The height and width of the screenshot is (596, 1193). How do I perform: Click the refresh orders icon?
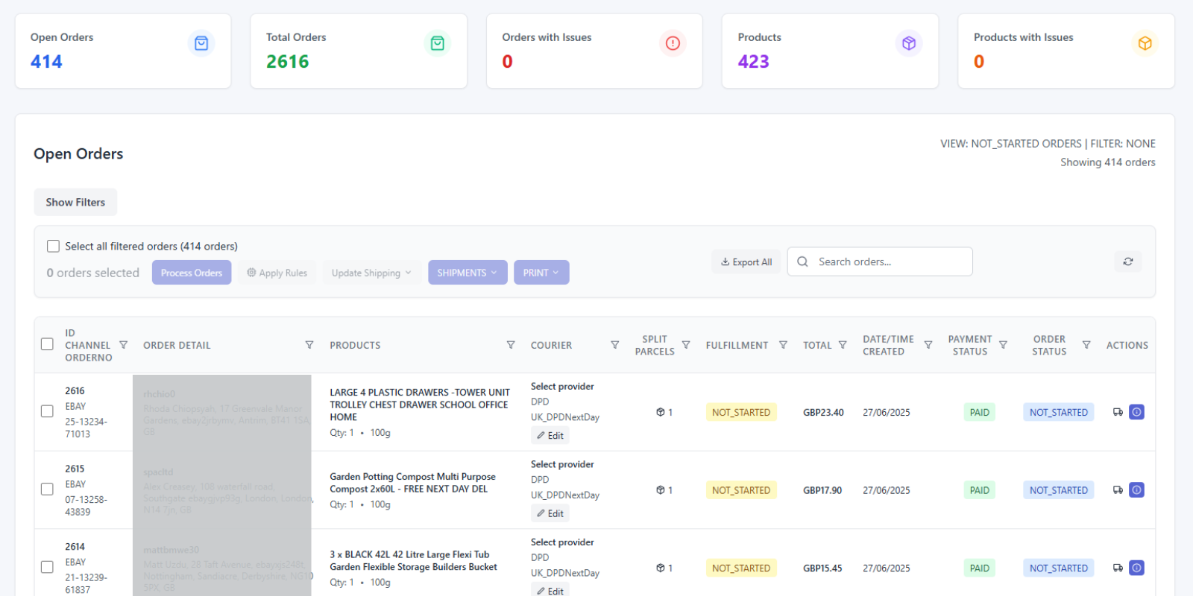pos(1128,261)
